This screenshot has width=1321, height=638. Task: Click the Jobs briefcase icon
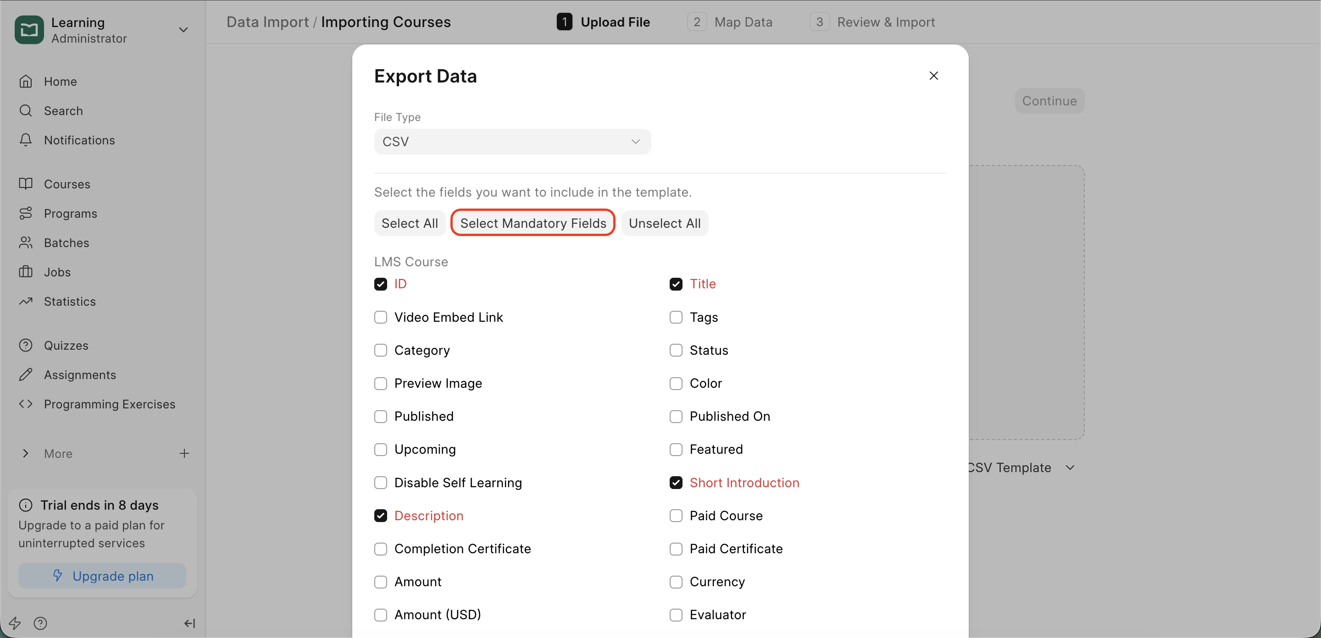click(x=26, y=272)
